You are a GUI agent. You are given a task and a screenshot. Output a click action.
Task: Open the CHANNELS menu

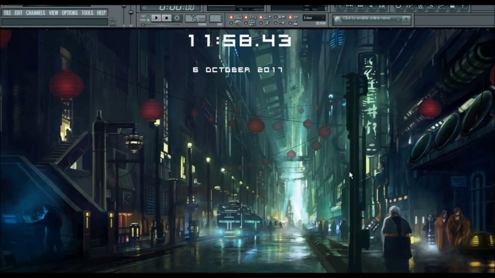click(x=36, y=13)
